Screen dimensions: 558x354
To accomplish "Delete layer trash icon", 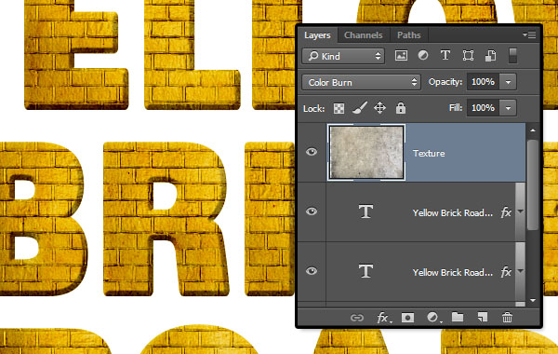I will click(507, 317).
